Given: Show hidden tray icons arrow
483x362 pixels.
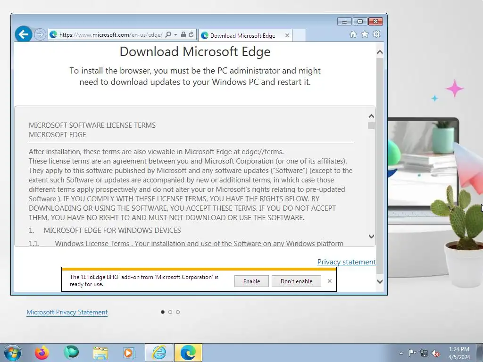Looking at the screenshot, I should pos(401,353).
